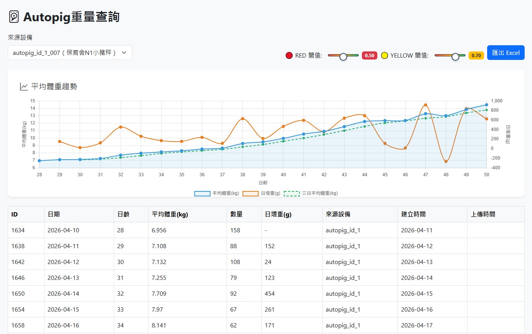Click the daily gain peak point at day 47
Viewport: 532px width, 334px height.
click(x=425, y=105)
